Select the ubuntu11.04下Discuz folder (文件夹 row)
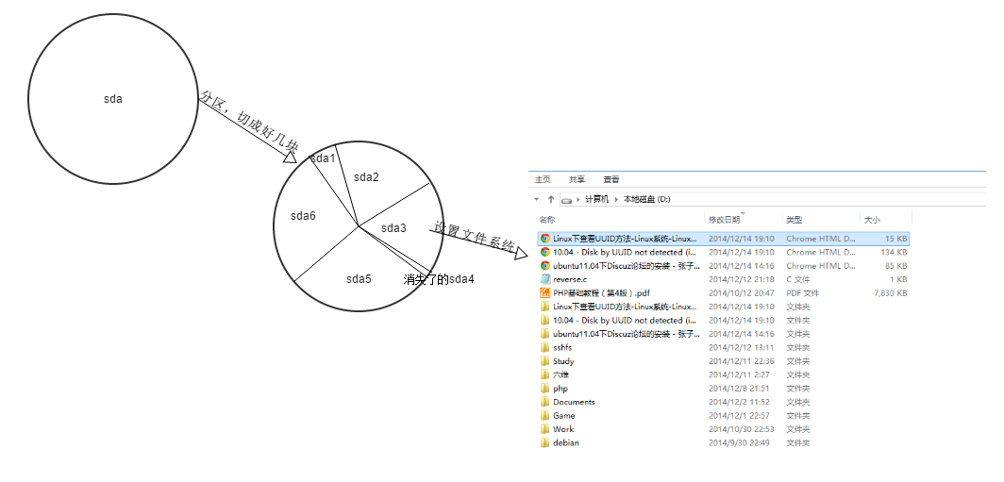 (x=627, y=334)
